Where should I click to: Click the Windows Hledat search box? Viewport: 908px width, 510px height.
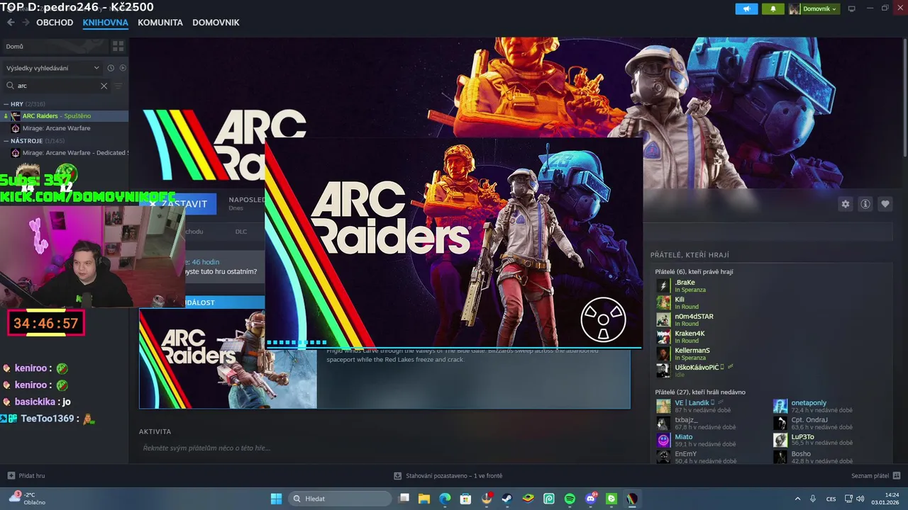(340, 499)
